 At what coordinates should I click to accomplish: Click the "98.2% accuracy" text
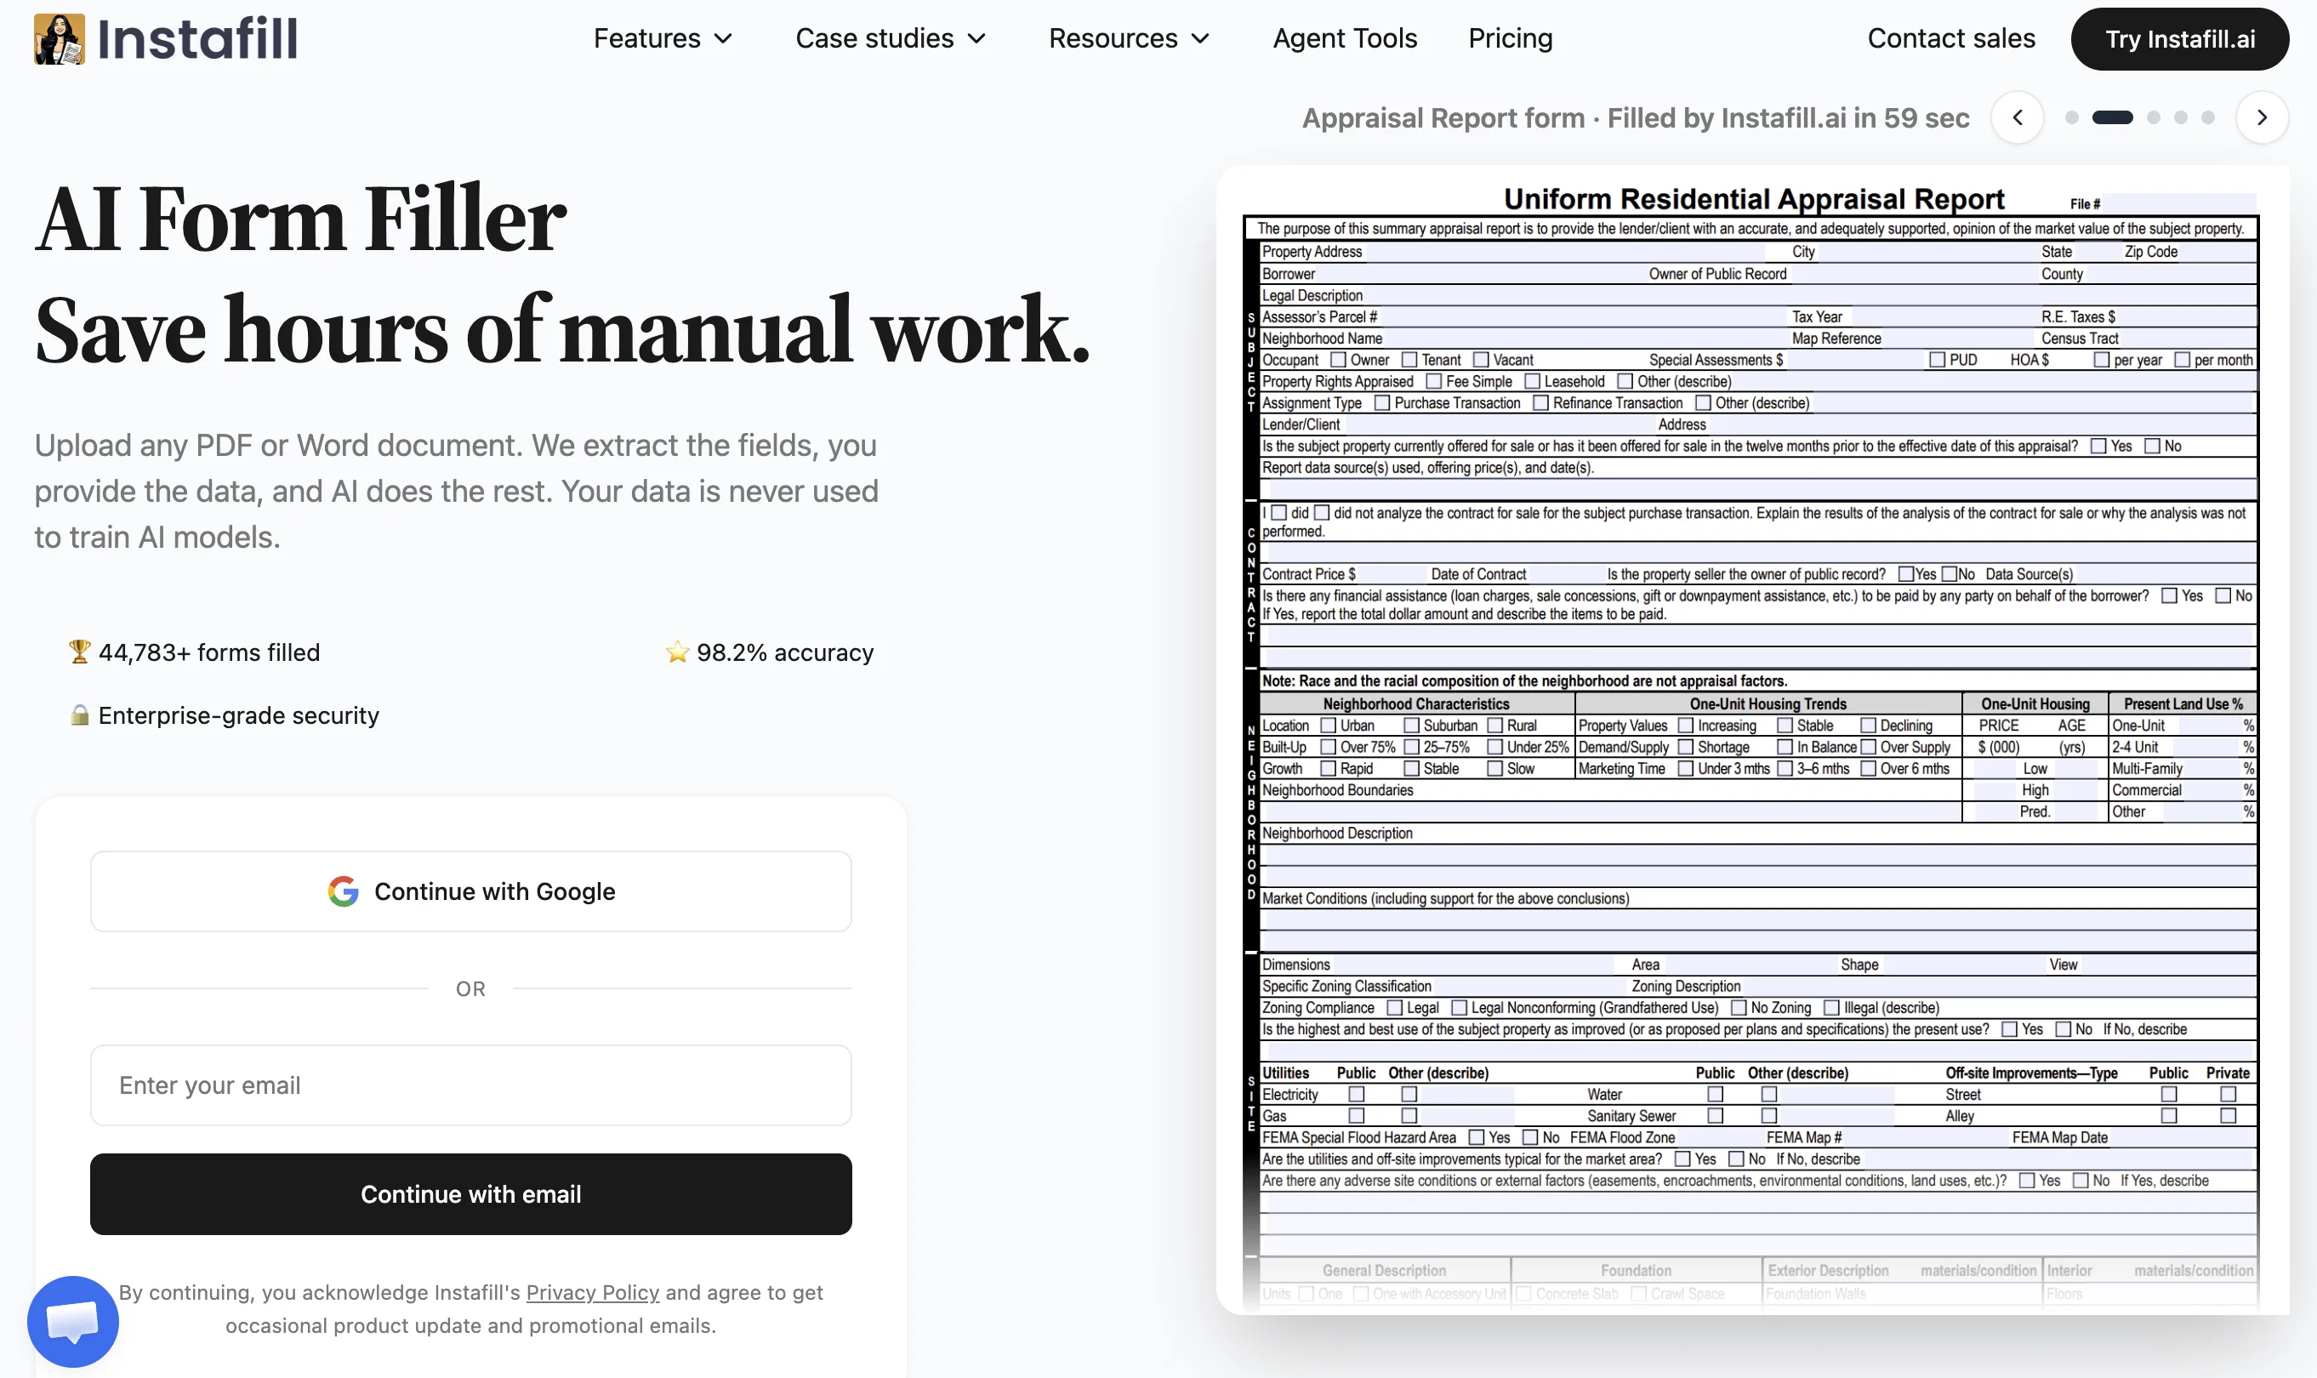point(785,652)
